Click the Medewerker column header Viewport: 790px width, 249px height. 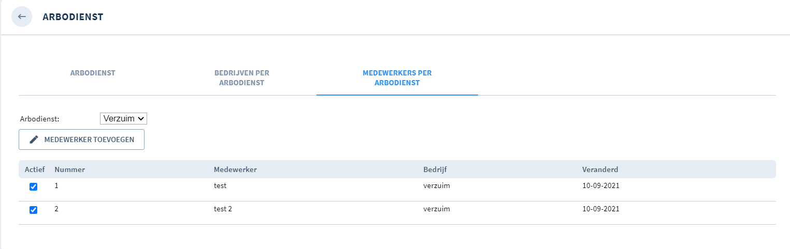(235, 169)
